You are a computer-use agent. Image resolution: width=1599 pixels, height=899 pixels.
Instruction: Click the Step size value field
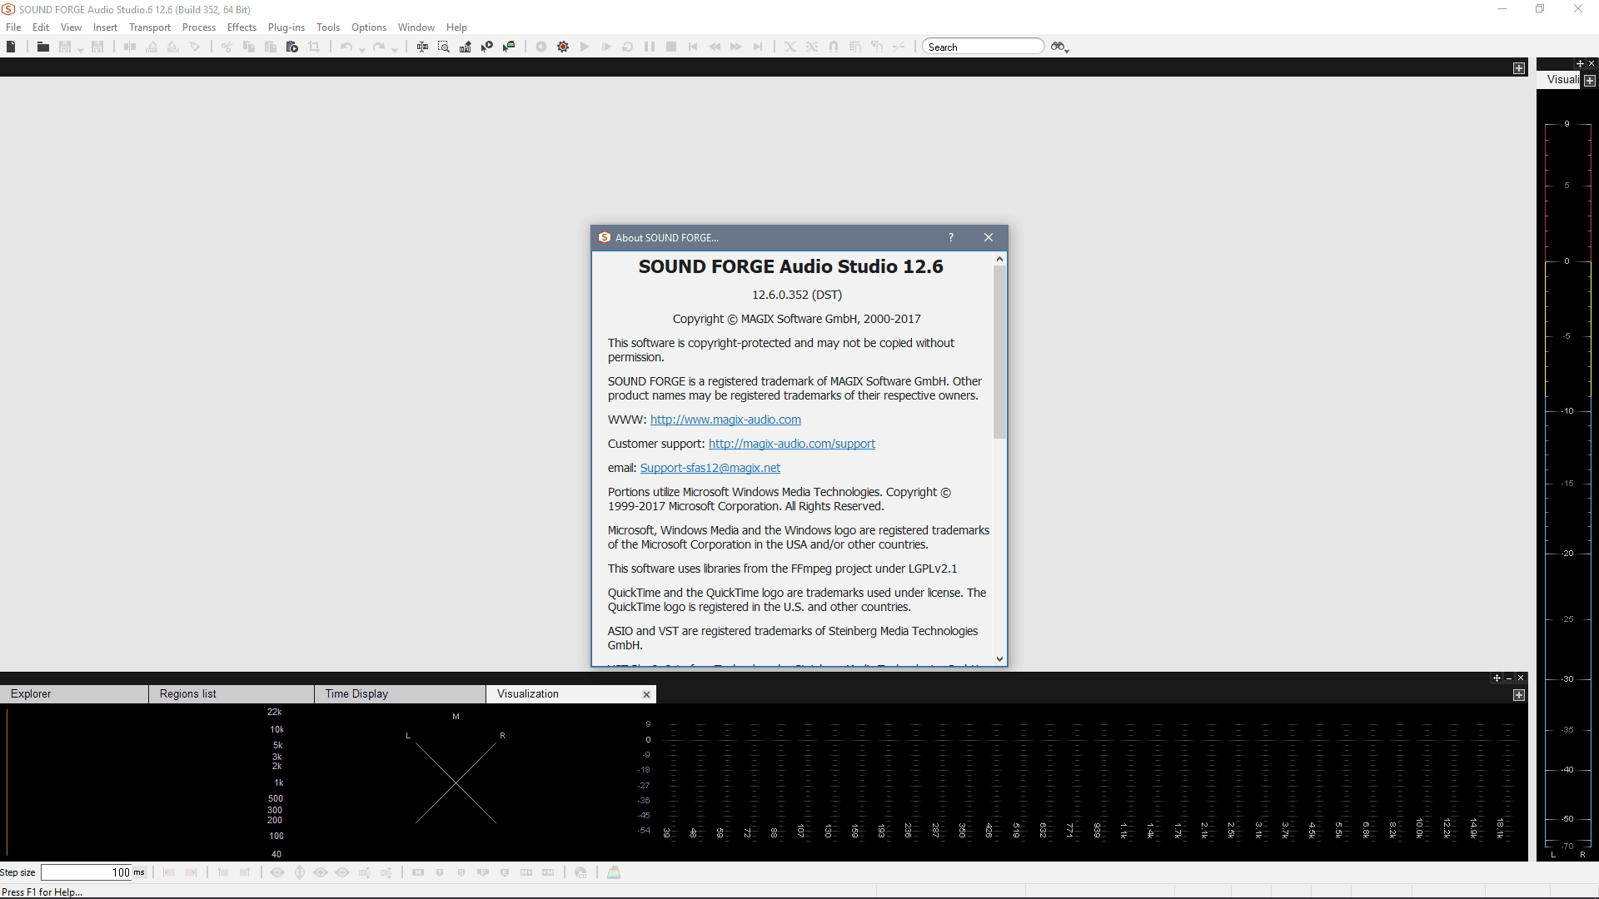(x=87, y=872)
